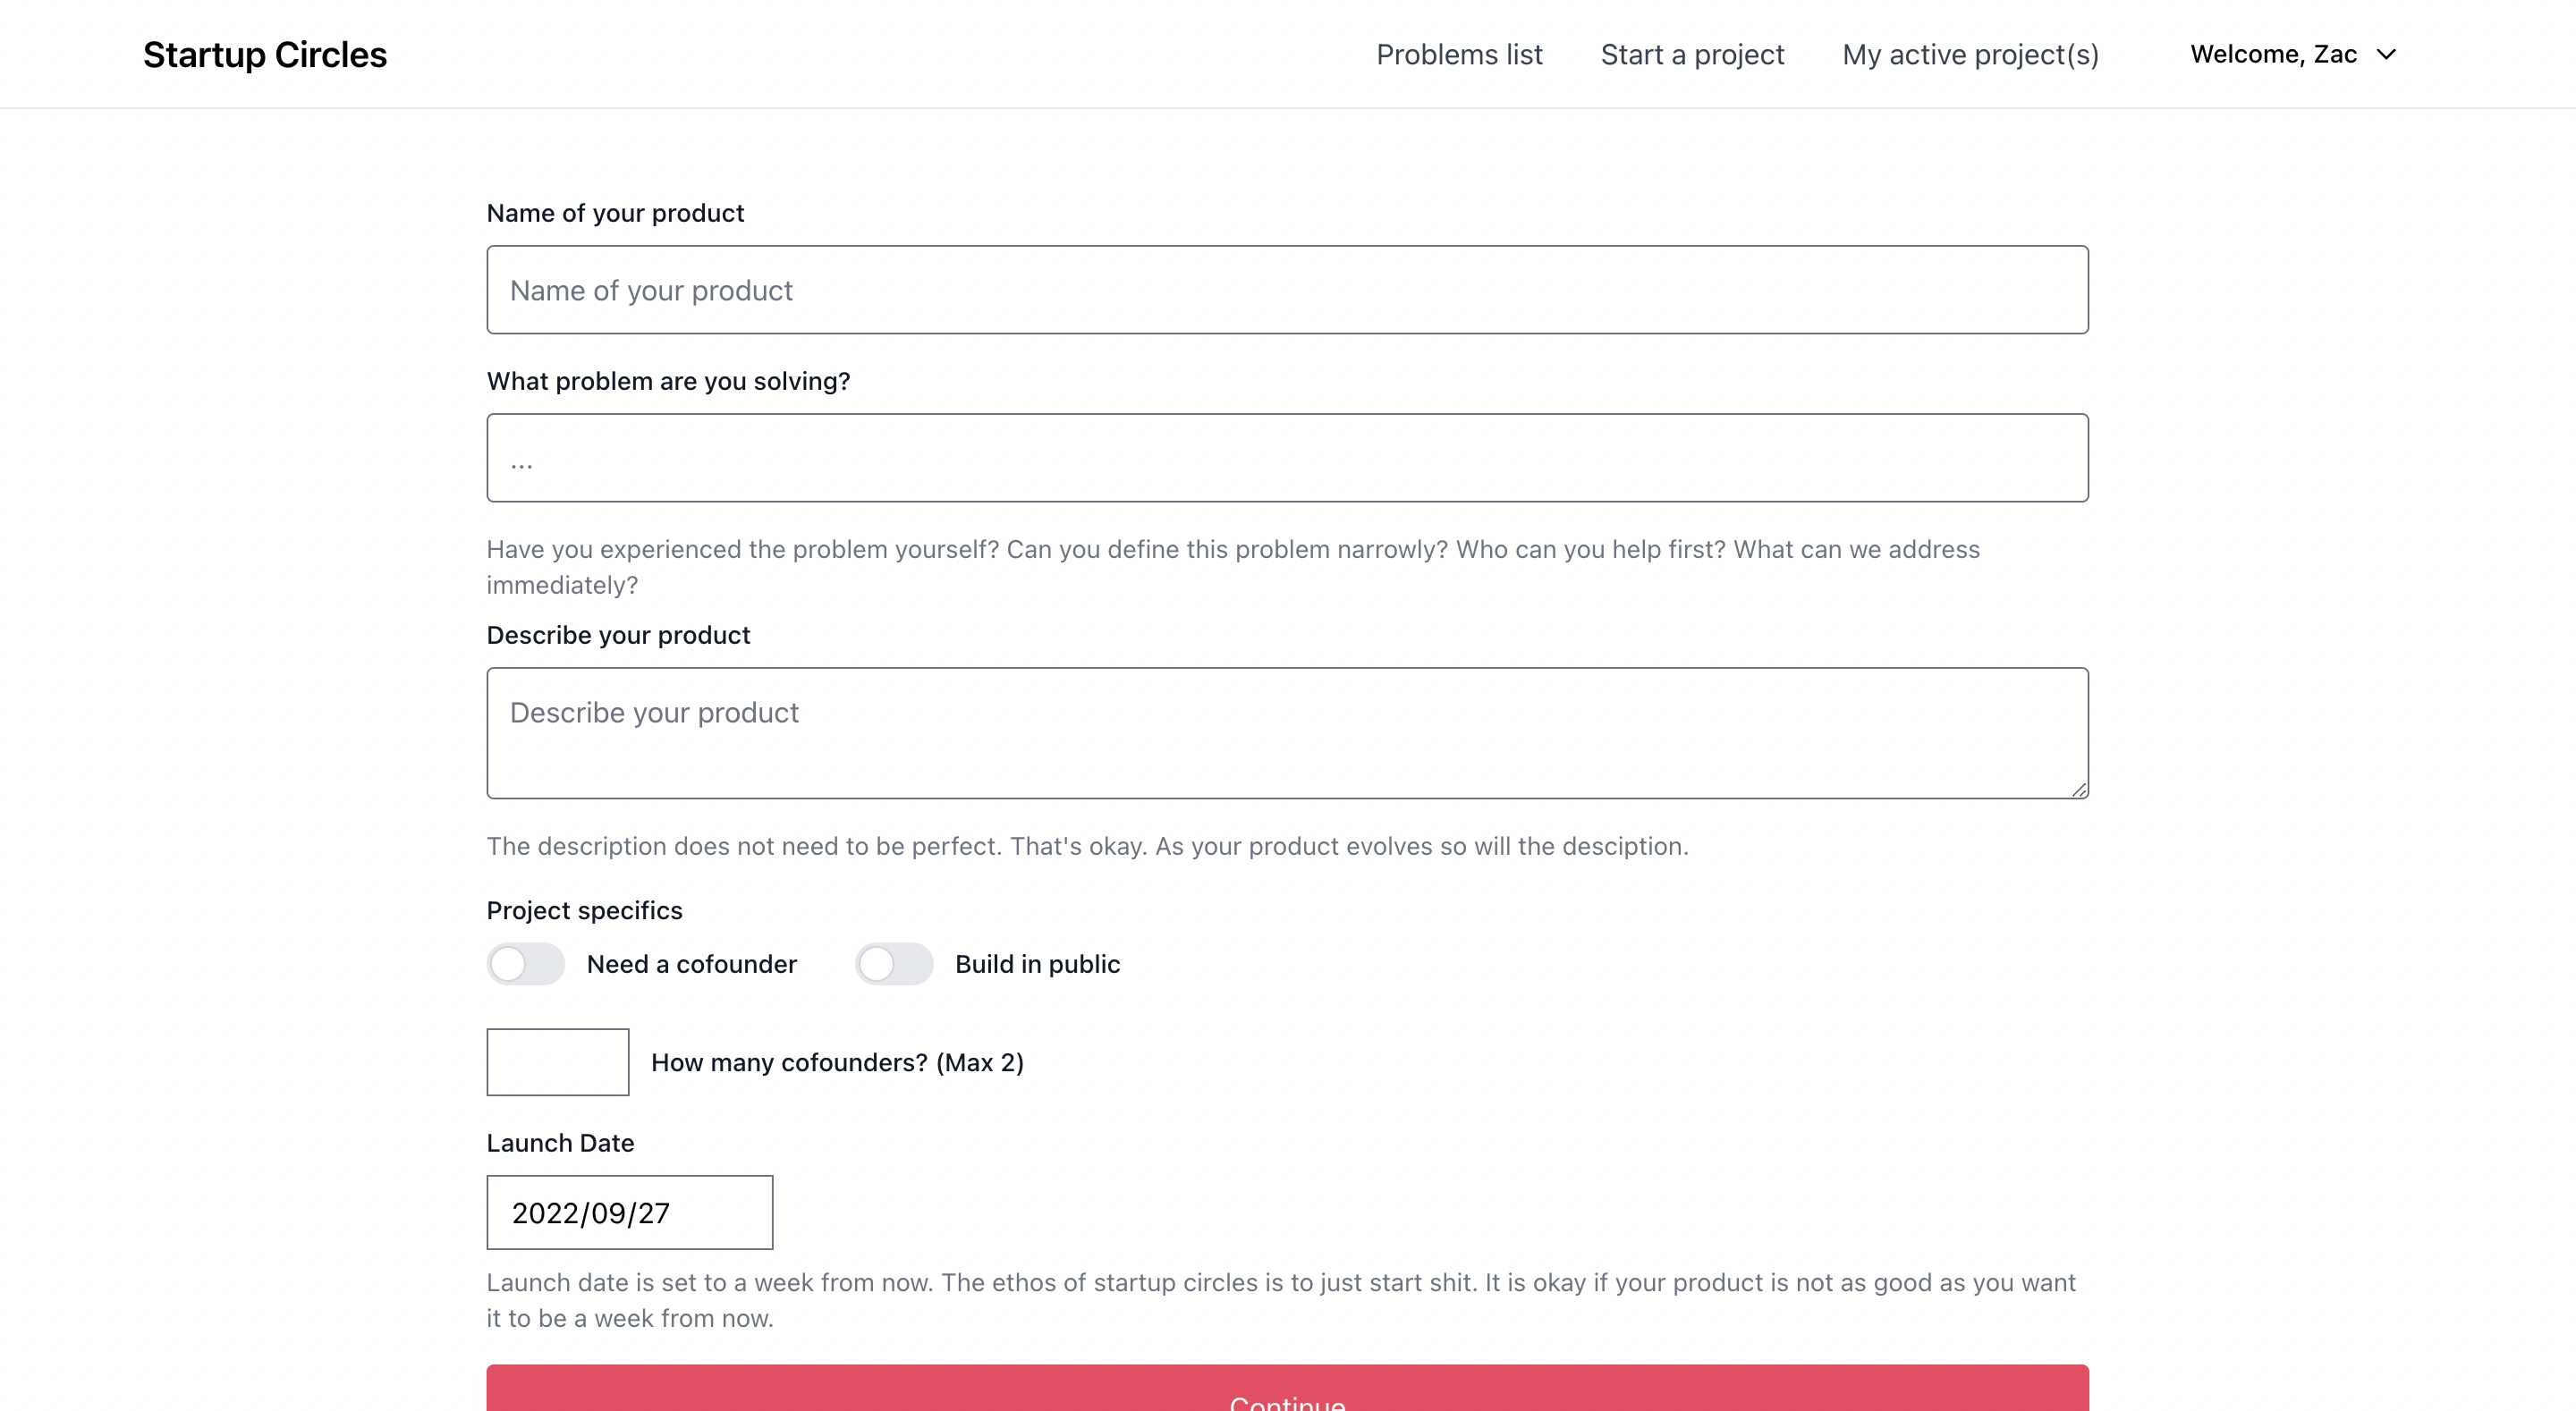Open the Welcome, Zac user menu
Screen dimensions: 2576x1411
coord(2273,54)
